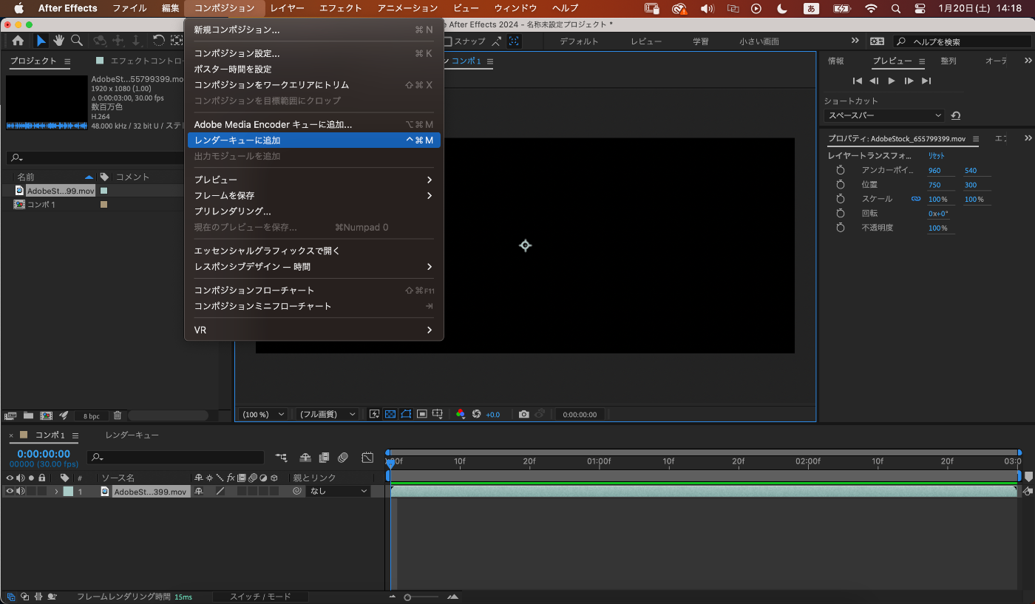Click the new composition icon in Project panel
The height and width of the screenshot is (604, 1035).
click(x=46, y=415)
